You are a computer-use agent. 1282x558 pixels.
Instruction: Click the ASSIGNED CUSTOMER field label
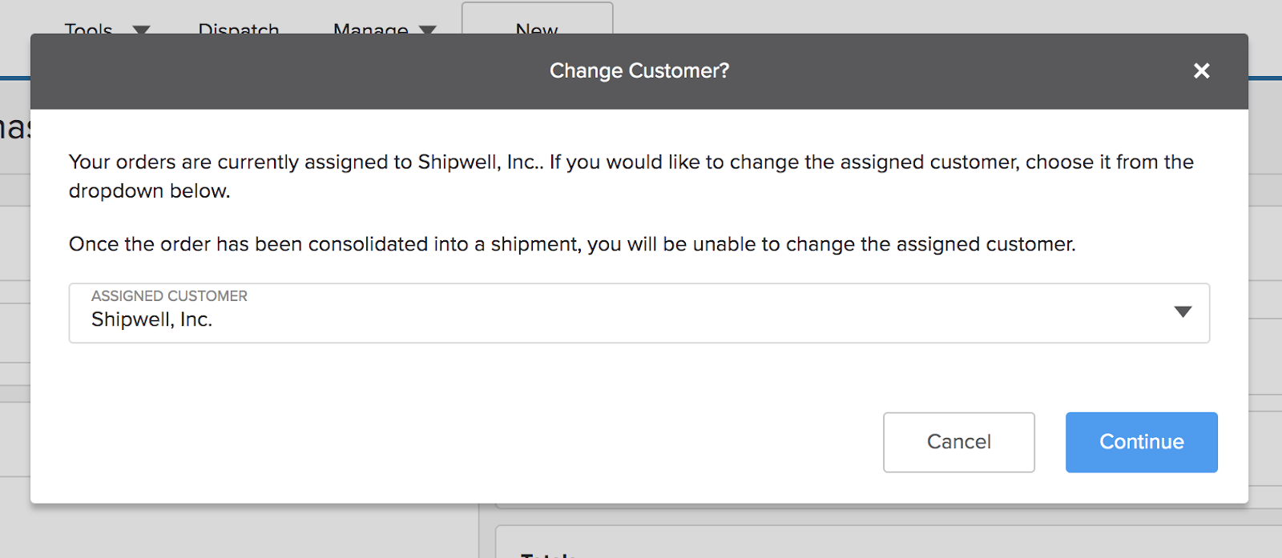click(169, 296)
